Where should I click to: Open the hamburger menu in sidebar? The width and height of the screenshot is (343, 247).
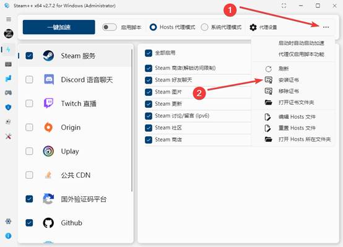(9, 19)
